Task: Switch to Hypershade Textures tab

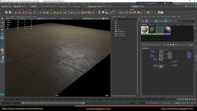Action: [151, 25]
